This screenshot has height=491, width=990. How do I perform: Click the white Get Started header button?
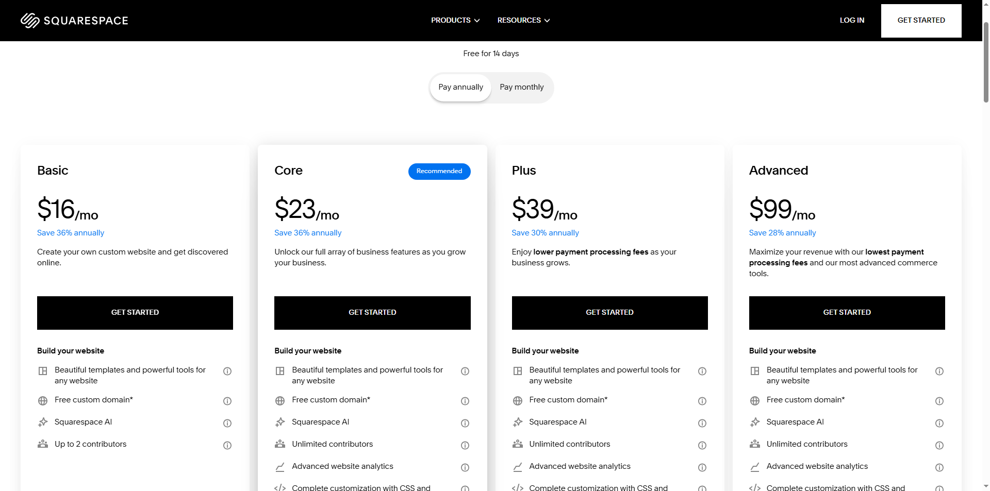[921, 21]
